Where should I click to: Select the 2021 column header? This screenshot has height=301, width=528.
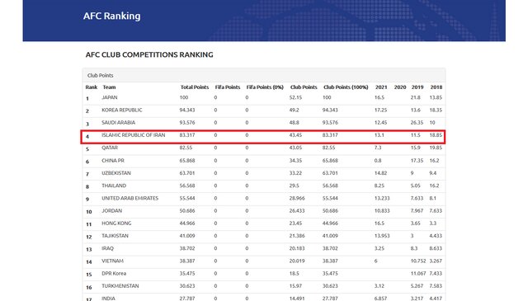tap(381, 87)
